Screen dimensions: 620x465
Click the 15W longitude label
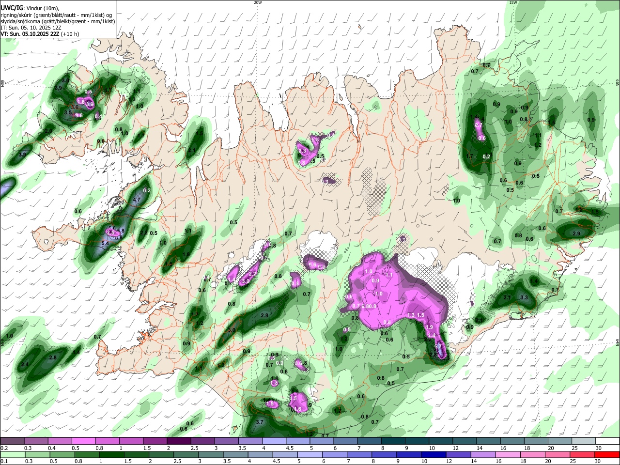point(513,2)
